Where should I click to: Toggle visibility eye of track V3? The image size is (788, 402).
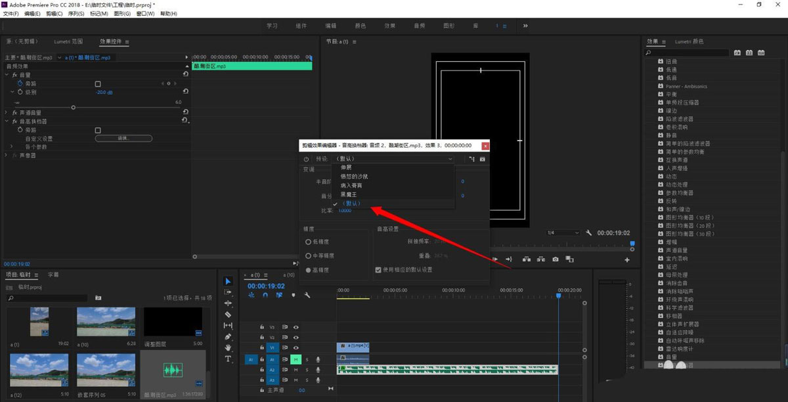pyautogui.click(x=296, y=326)
